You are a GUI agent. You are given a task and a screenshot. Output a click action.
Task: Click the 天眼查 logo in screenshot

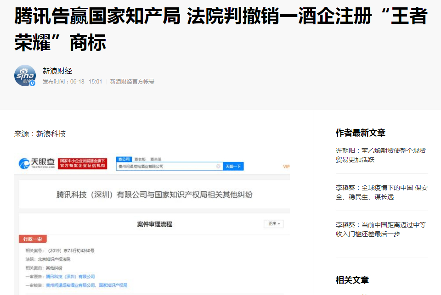point(37,163)
